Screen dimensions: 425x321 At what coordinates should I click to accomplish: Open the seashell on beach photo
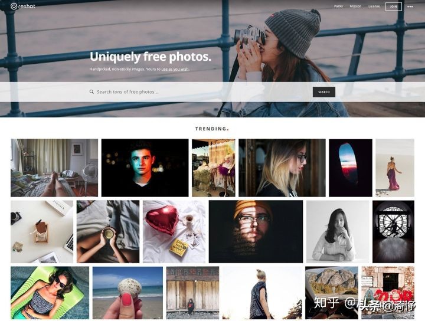[x=127, y=293]
